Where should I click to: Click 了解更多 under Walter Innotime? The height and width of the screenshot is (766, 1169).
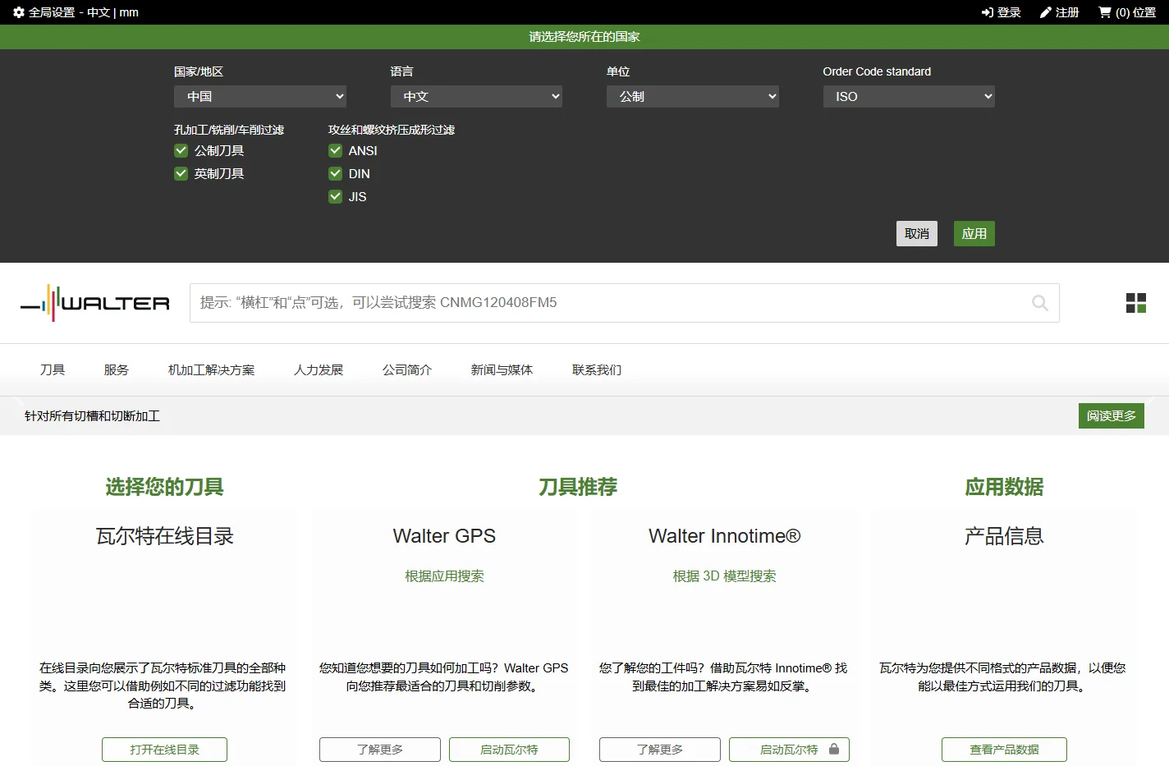click(x=660, y=750)
